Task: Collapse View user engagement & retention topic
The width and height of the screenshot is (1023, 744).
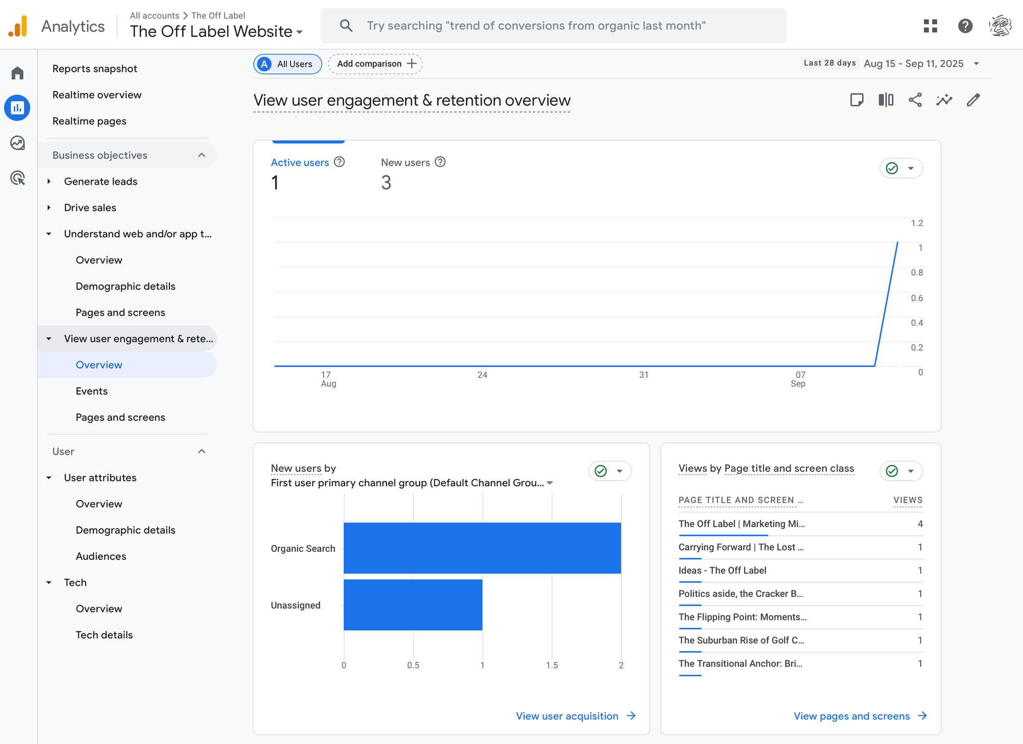Action: click(x=49, y=339)
